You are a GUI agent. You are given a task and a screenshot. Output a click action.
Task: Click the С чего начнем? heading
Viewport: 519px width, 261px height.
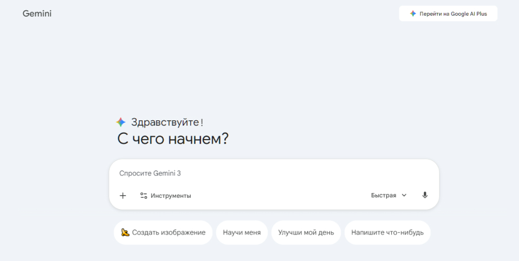coord(173,139)
